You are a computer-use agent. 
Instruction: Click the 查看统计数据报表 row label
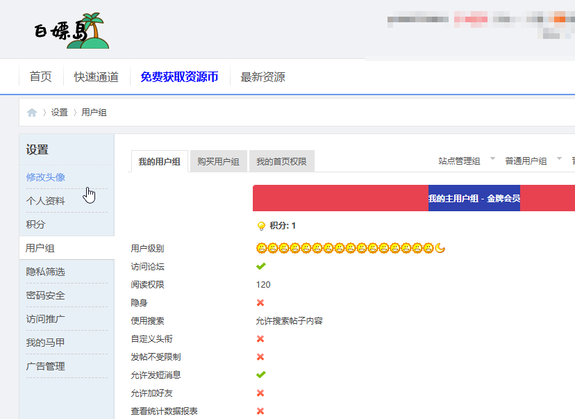[x=165, y=411]
